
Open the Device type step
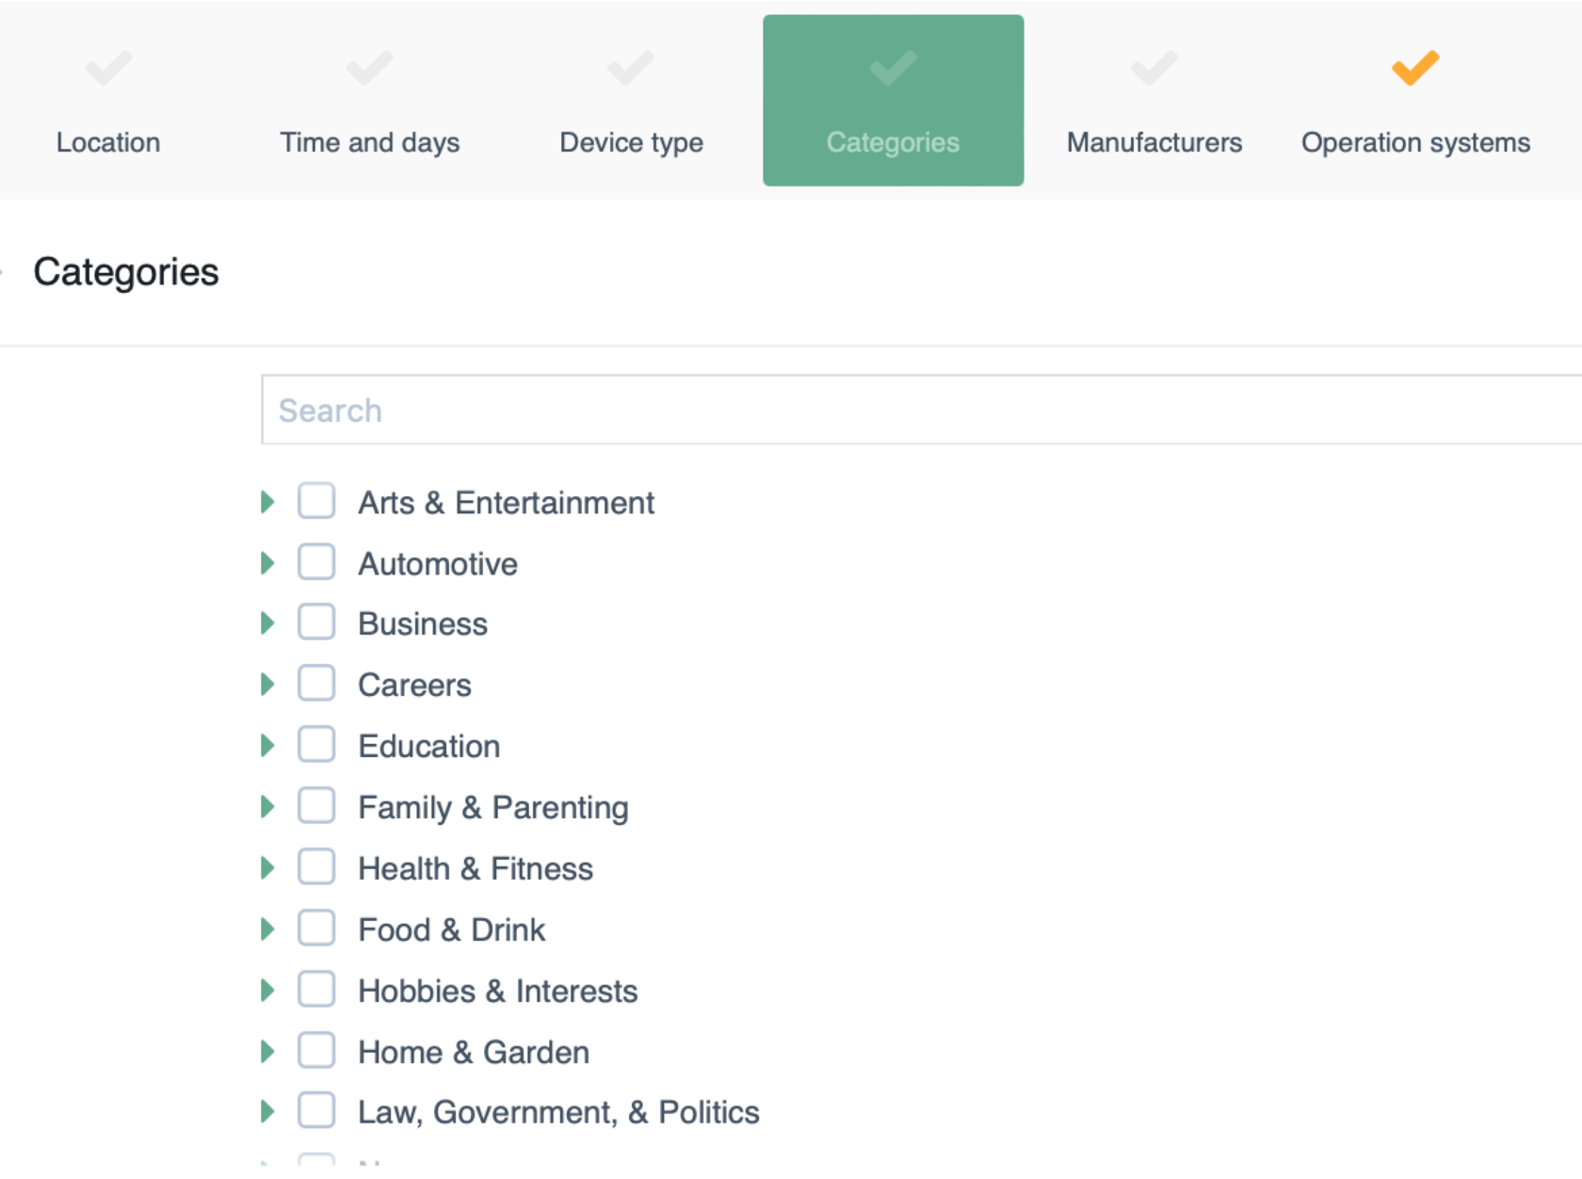pos(631,142)
